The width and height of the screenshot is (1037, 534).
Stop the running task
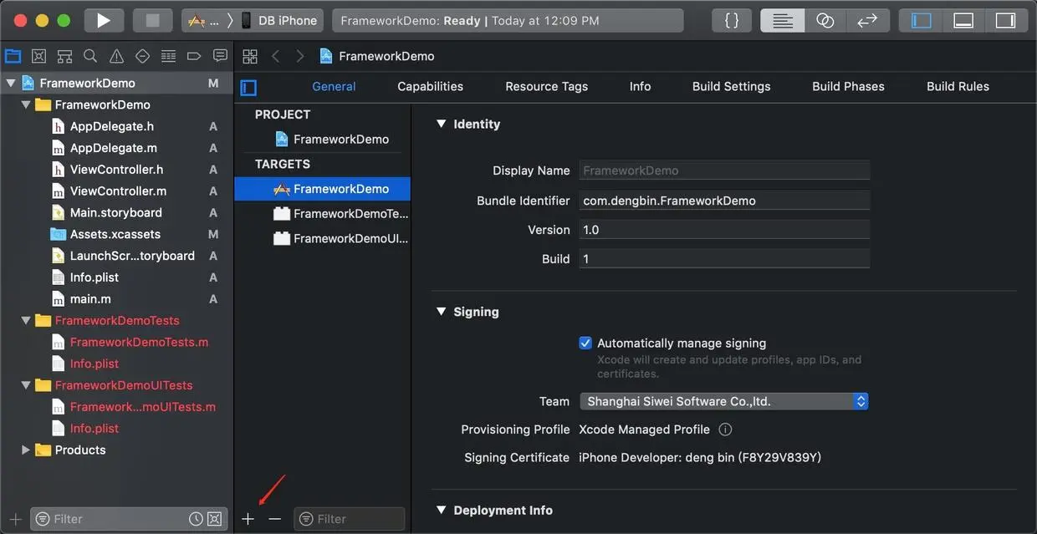(x=152, y=21)
